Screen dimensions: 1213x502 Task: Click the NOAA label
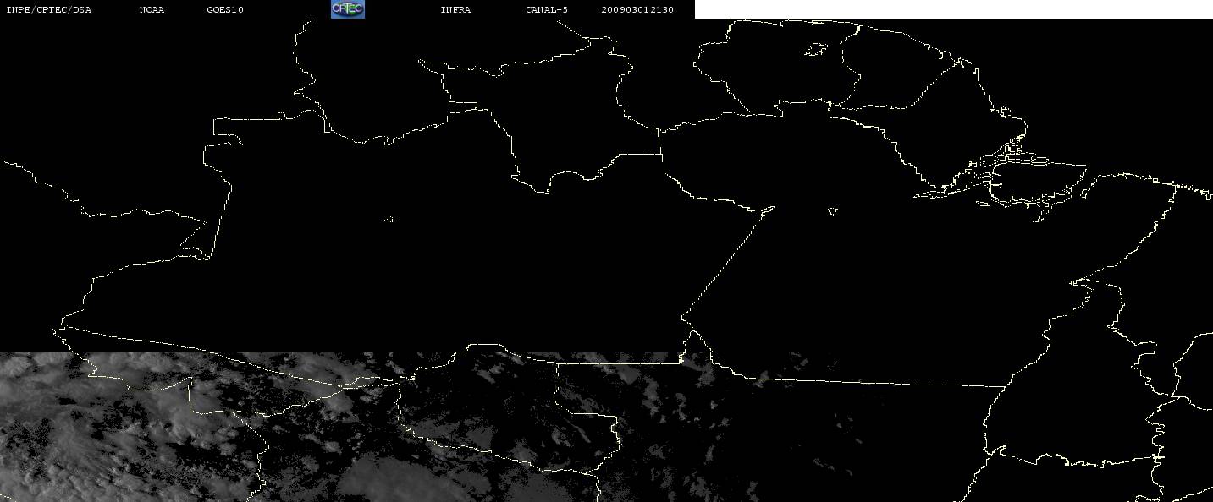click(152, 9)
